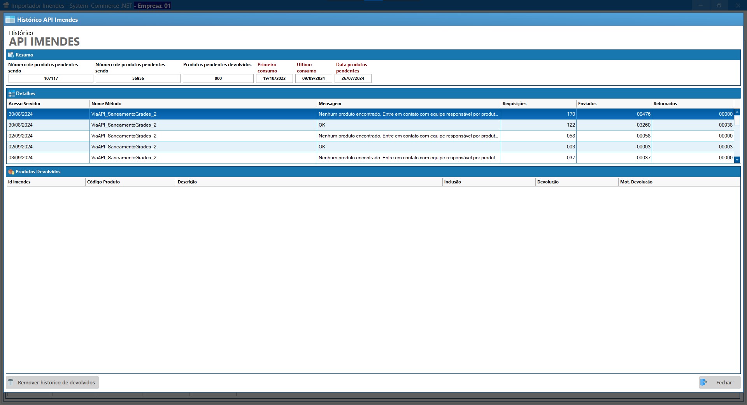Click the Mensagem column header
This screenshot has height=405, width=747.
330,104
